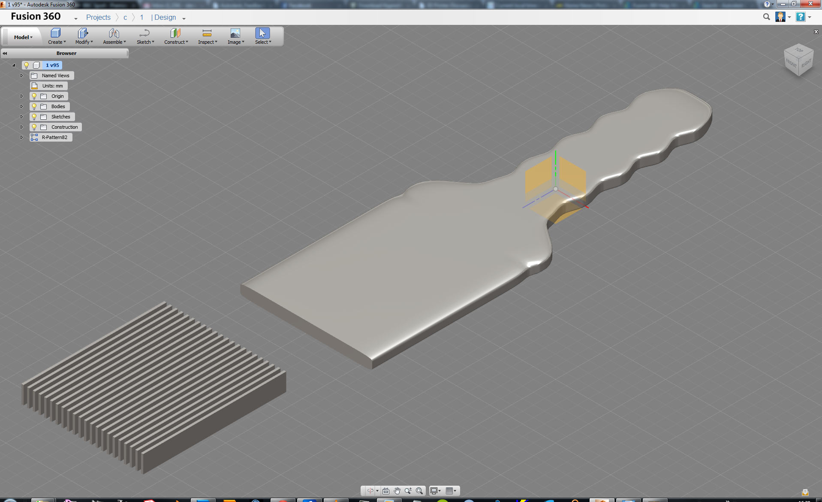Click the component cube icon of 1 v95
Viewport: 822px width, 502px height.
pyautogui.click(x=36, y=65)
